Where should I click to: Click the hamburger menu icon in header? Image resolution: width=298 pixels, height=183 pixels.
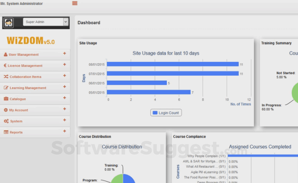point(75,3)
